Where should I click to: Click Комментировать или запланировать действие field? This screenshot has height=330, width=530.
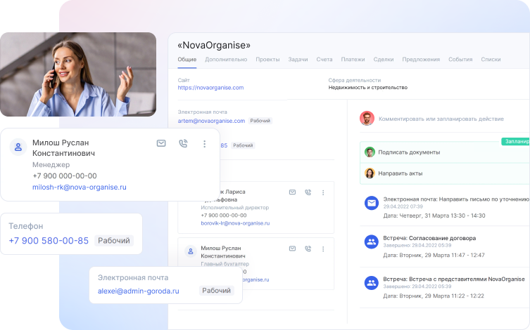(x=439, y=119)
